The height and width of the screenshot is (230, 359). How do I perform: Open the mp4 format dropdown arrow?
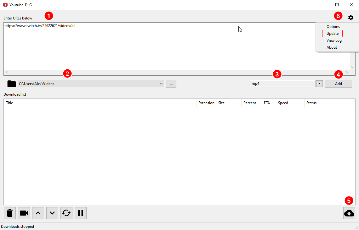(x=319, y=84)
